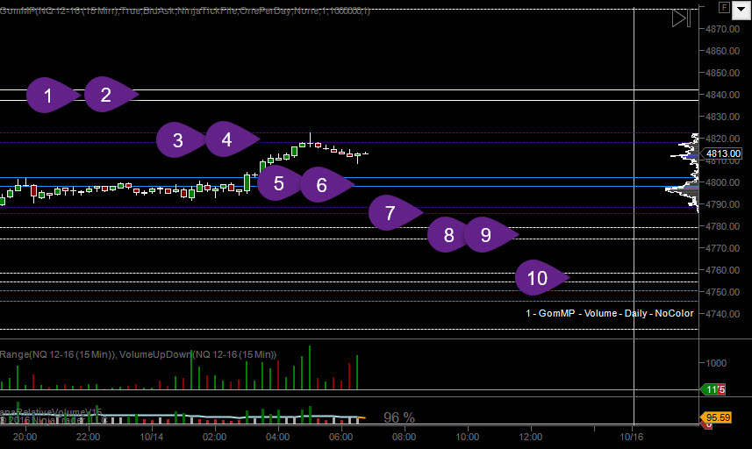Click the 06:00 time axis label

(x=341, y=437)
